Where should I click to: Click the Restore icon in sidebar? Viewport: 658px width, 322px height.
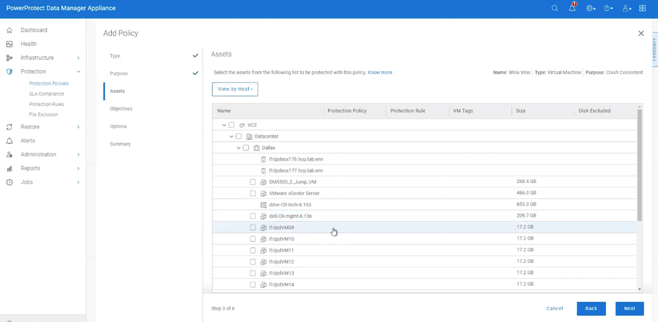[9, 127]
